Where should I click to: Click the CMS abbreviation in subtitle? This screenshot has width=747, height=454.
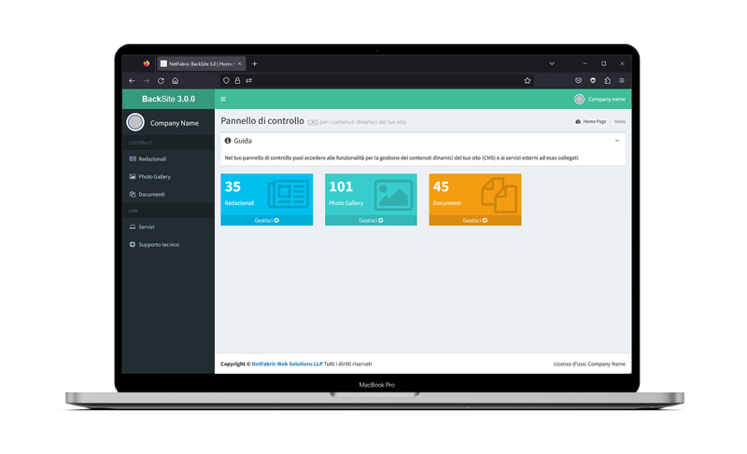313,122
